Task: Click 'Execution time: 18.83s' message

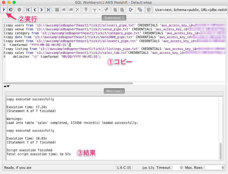Action: [x=27, y=138]
